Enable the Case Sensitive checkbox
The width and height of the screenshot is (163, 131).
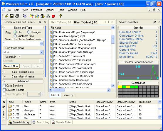point(4,86)
